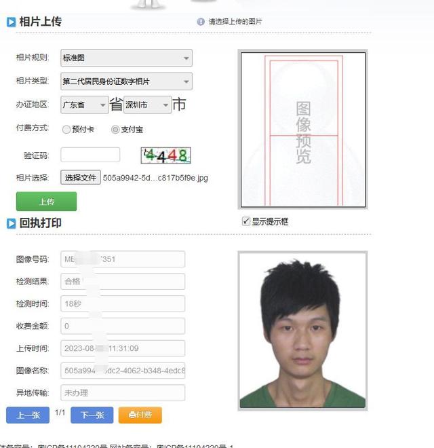Select the 预付卡 payment radio button
Viewport: 434px width, 448px height.
coord(66,130)
